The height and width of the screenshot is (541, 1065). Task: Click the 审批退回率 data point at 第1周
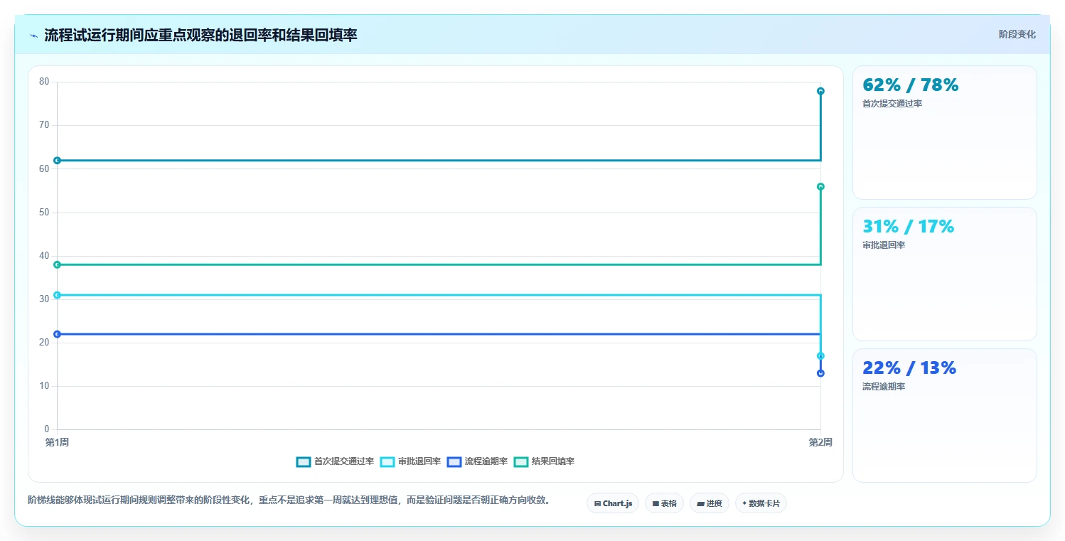(x=57, y=295)
